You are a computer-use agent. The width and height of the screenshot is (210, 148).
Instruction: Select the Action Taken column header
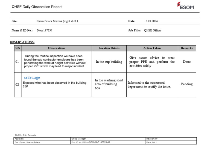click(x=152, y=48)
